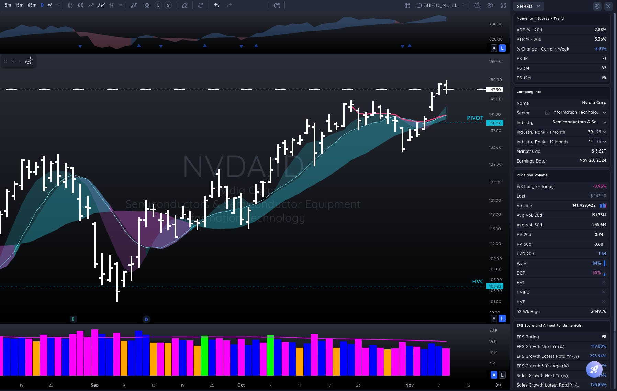Redo the chart action
The height and width of the screenshot is (391, 617).
[x=229, y=5]
